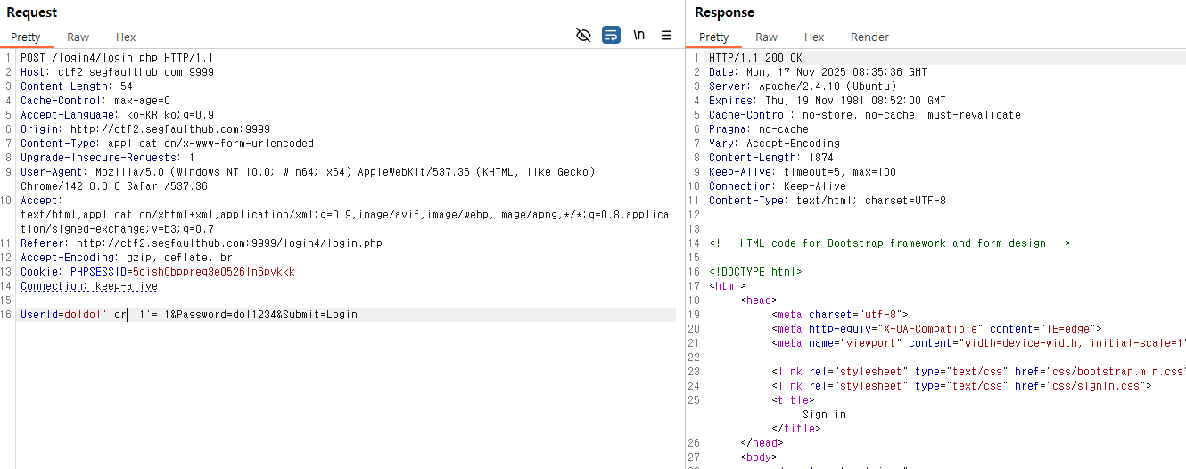1186x469 pixels.
Task: Select the Request Pretty tab
Action: 26,37
